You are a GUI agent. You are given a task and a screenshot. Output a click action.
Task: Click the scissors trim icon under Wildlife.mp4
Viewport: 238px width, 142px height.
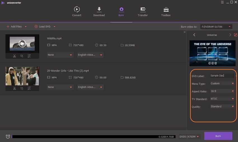(x=15, y=56)
